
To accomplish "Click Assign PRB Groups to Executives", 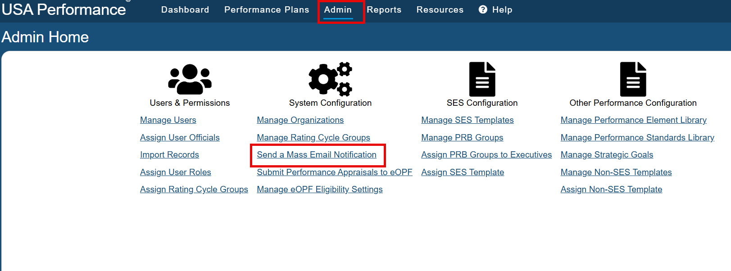I will click(x=486, y=155).
